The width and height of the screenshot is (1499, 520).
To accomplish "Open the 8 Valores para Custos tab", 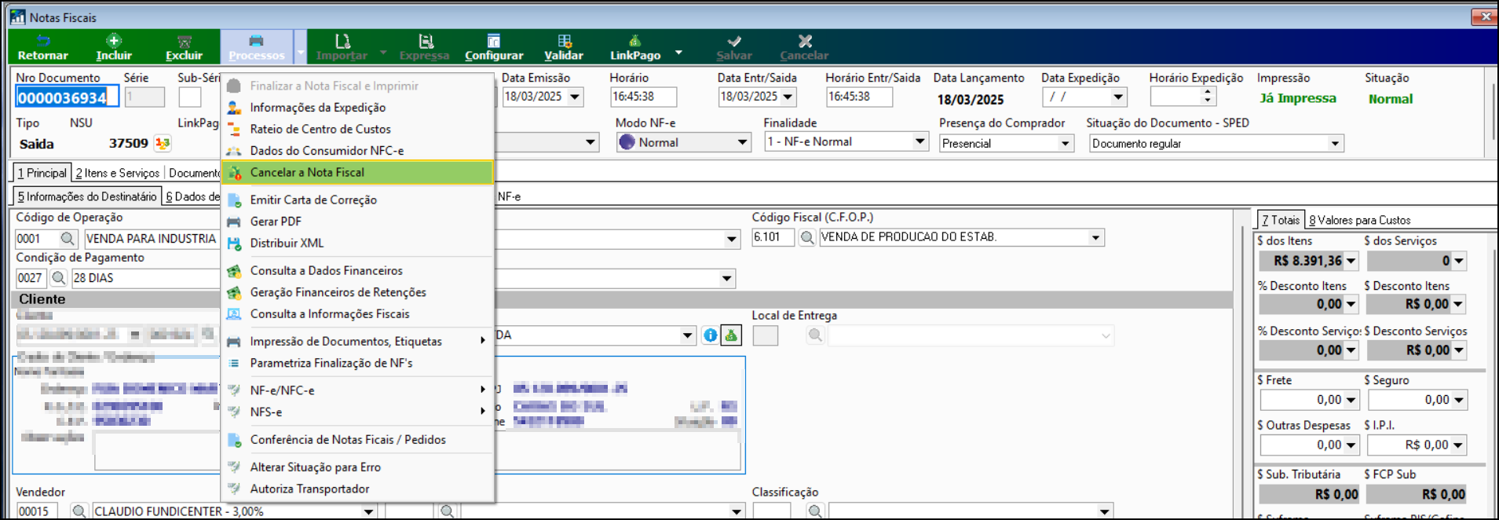I will point(1360,221).
